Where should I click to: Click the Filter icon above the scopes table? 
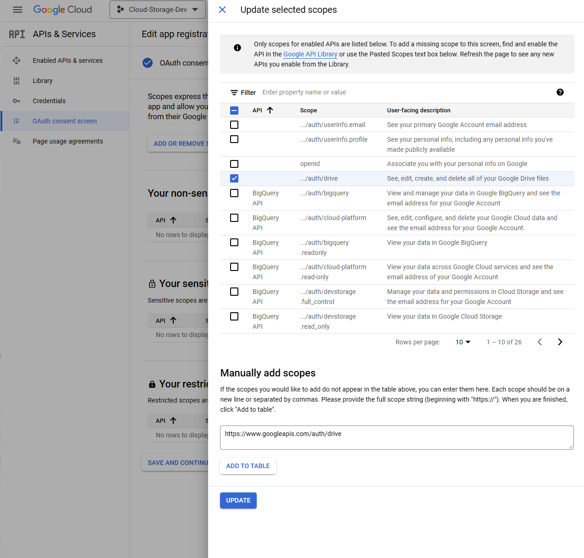(235, 92)
